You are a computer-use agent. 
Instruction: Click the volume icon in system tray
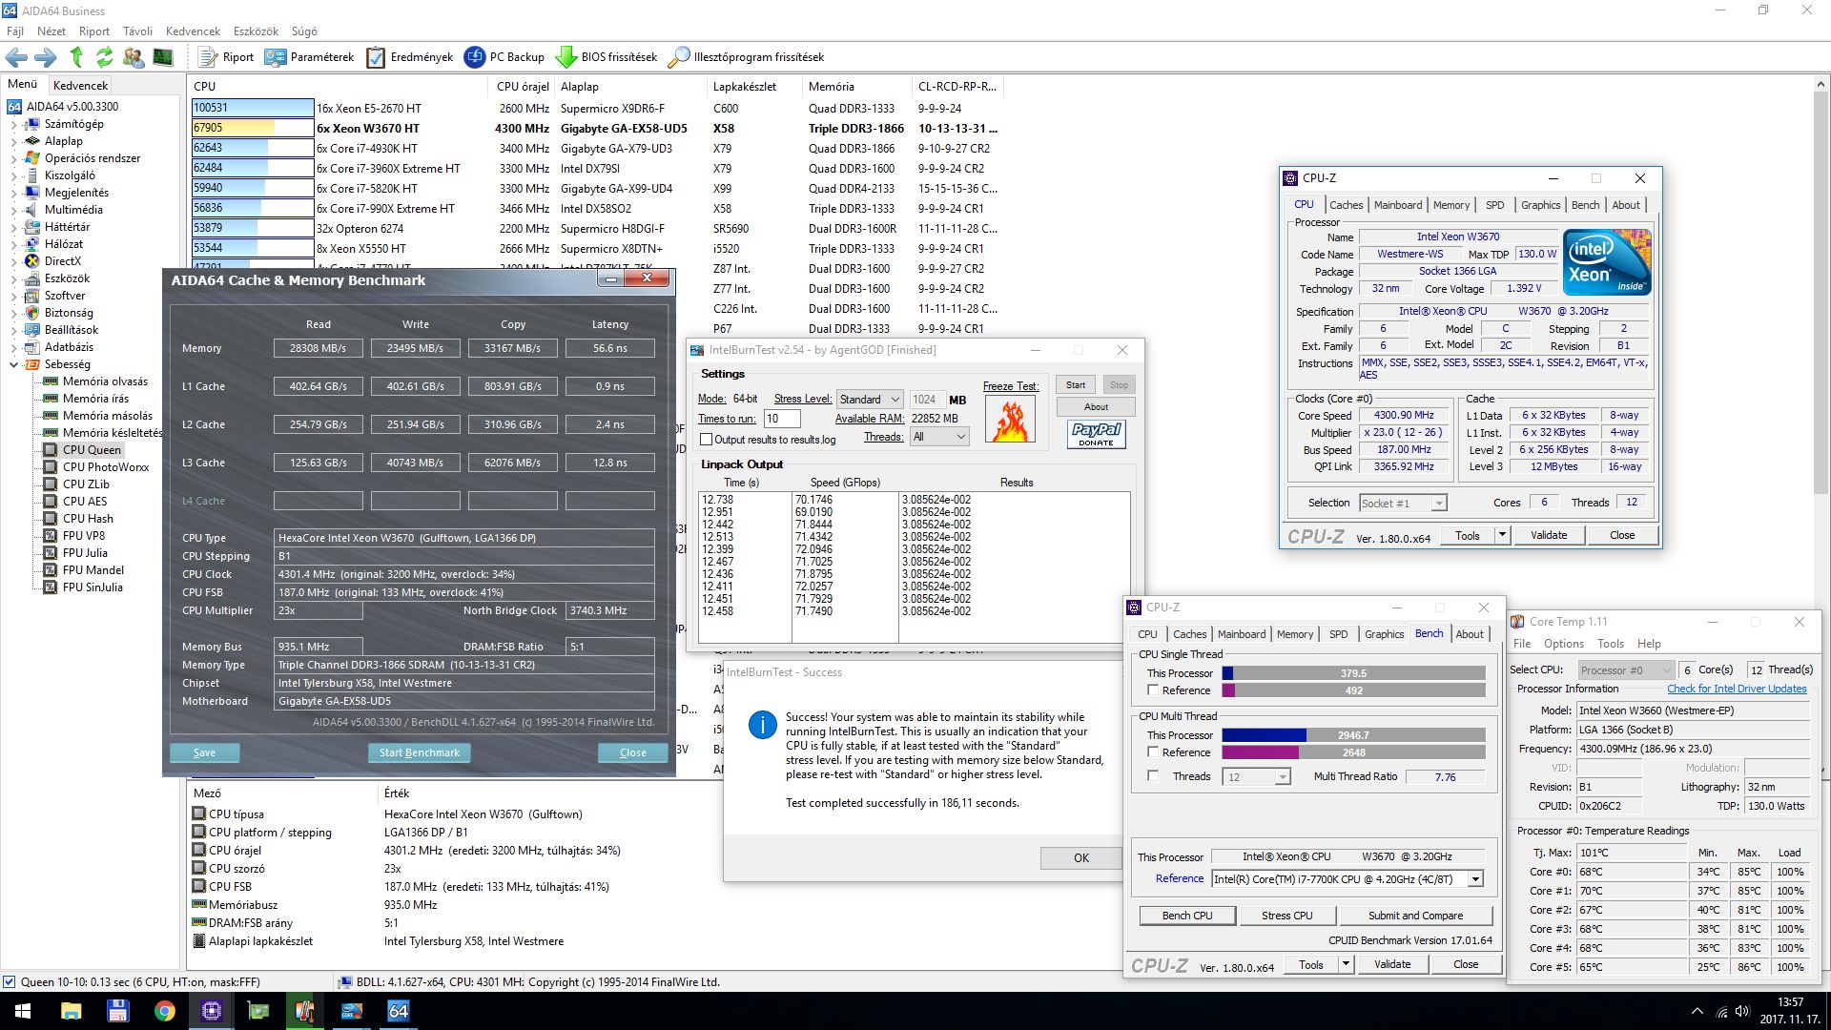coord(1742,1011)
